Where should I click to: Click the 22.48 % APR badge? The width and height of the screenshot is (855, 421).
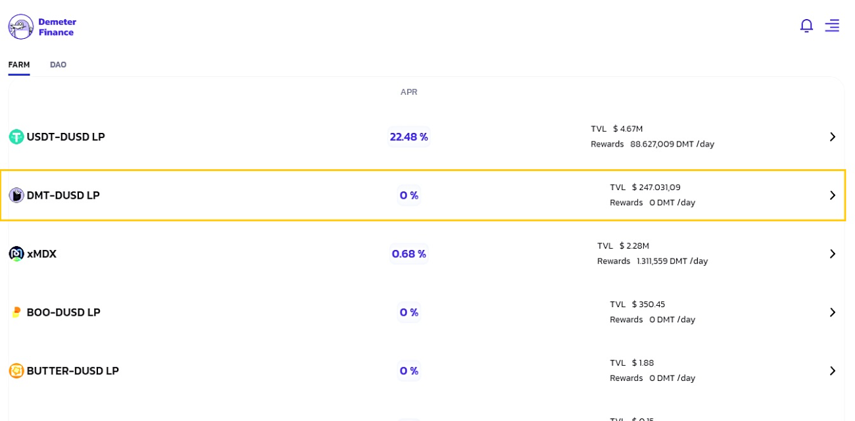point(408,137)
